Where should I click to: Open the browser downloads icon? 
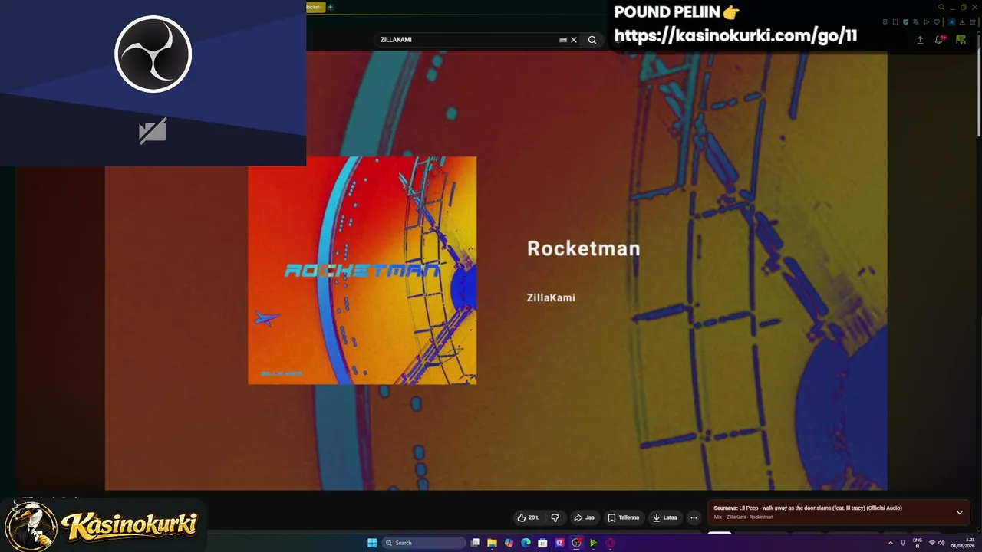962,22
